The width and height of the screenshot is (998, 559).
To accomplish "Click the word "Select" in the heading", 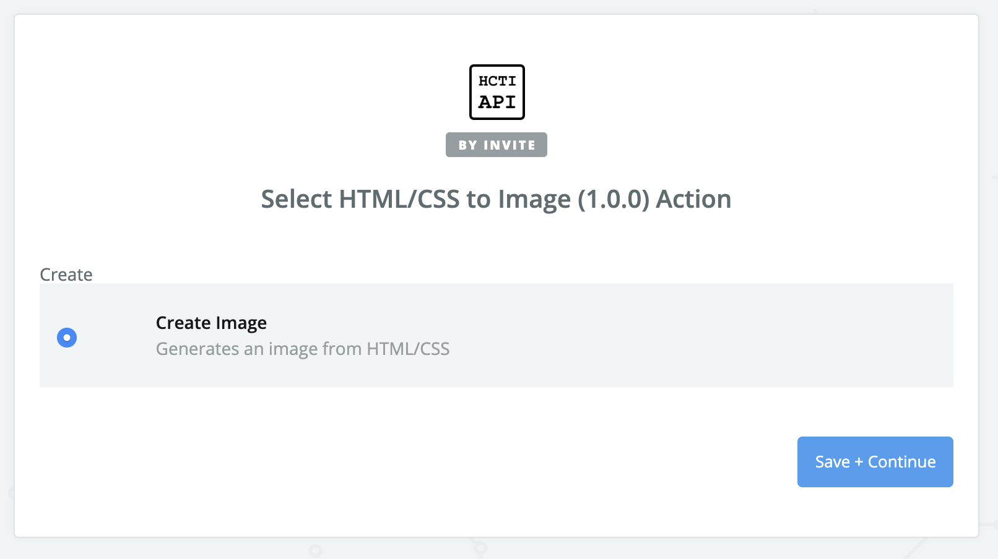I will (297, 199).
